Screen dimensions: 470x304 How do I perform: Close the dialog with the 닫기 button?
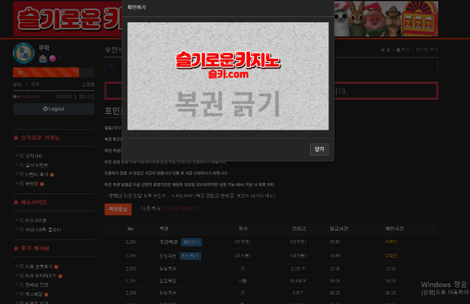tap(319, 150)
